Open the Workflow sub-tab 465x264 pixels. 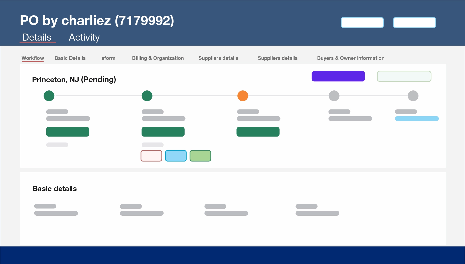click(33, 58)
